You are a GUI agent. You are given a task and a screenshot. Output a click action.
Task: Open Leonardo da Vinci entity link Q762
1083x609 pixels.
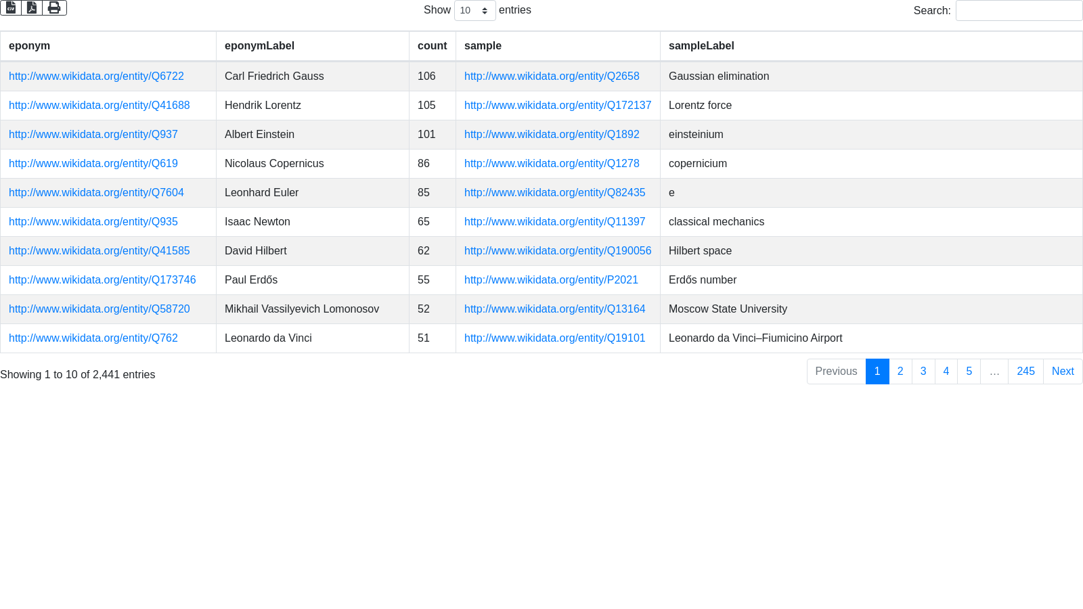click(x=93, y=338)
